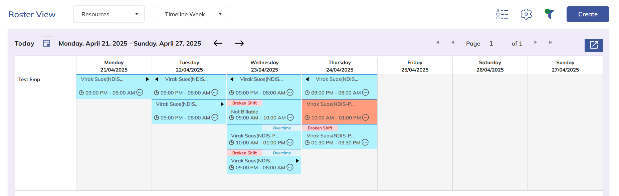Expand the Timeline Week view dropdown
This screenshot has width=619, height=196.
point(192,14)
